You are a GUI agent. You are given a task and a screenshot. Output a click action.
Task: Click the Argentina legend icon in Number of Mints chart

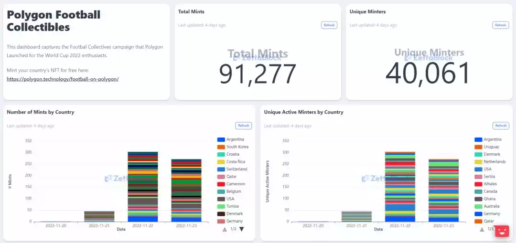pos(221,139)
